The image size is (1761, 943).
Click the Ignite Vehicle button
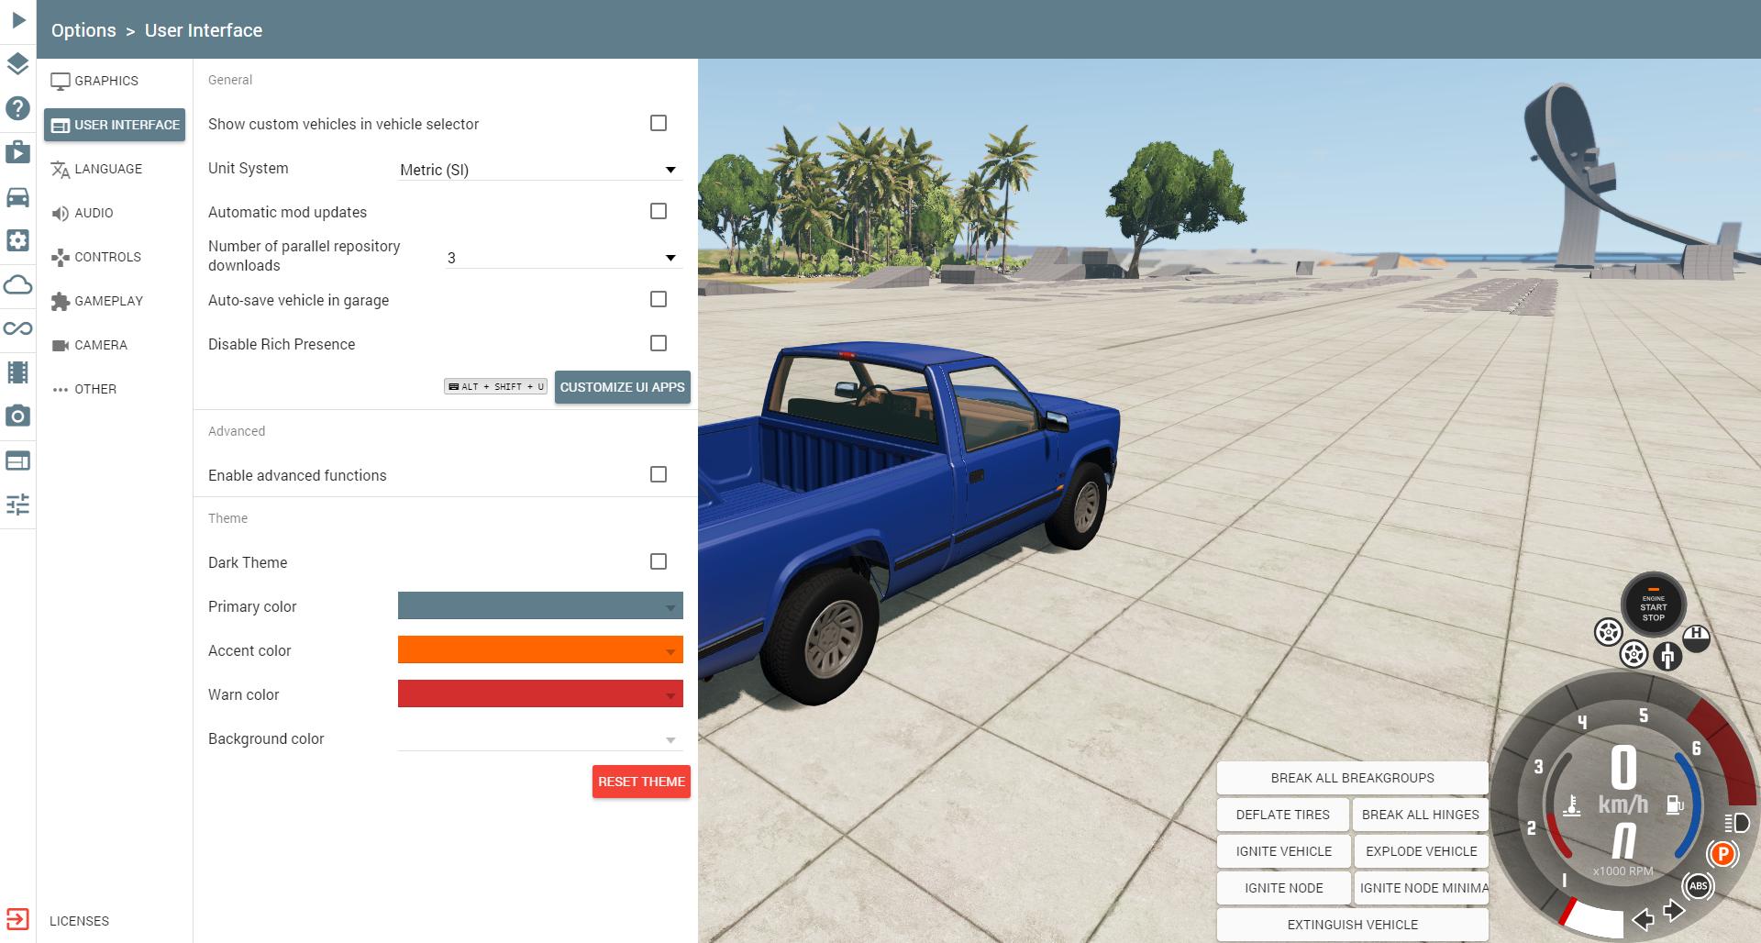click(x=1283, y=851)
